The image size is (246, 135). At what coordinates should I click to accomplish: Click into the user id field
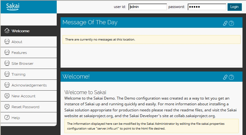148,7
